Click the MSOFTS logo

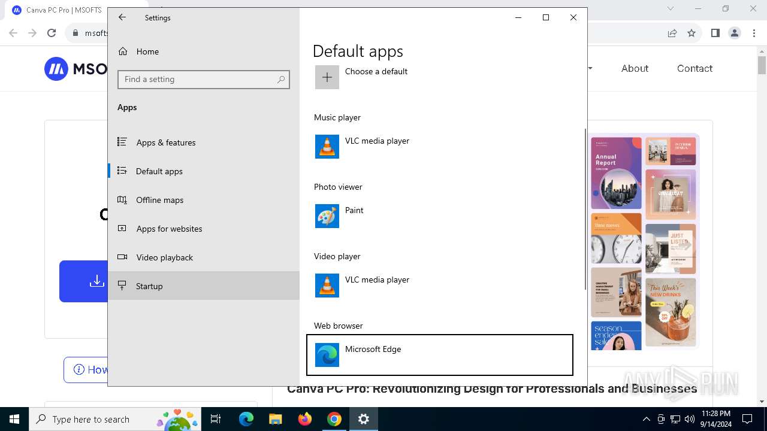(76, 69)
